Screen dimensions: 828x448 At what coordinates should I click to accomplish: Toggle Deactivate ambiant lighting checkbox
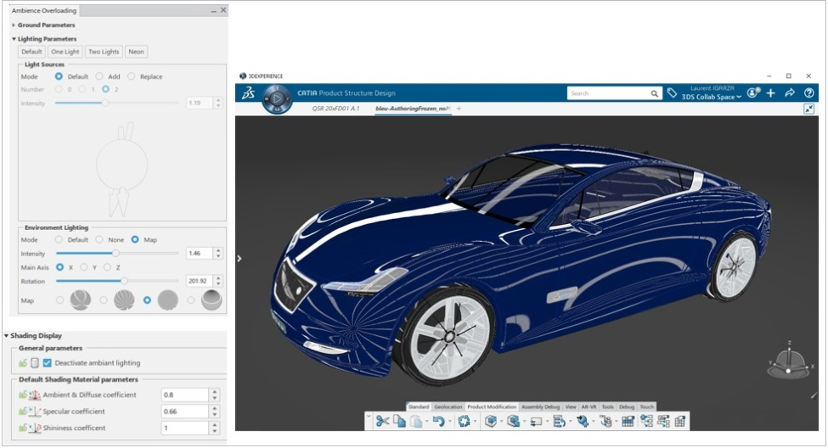pyautogui.click(x=48, y=363)
